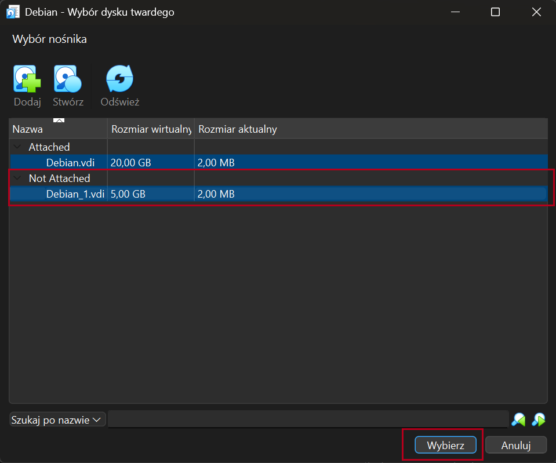Click the VirtualBox window icon in title bar
This screenshot has height=463, width=556.
tap(12, 12)
